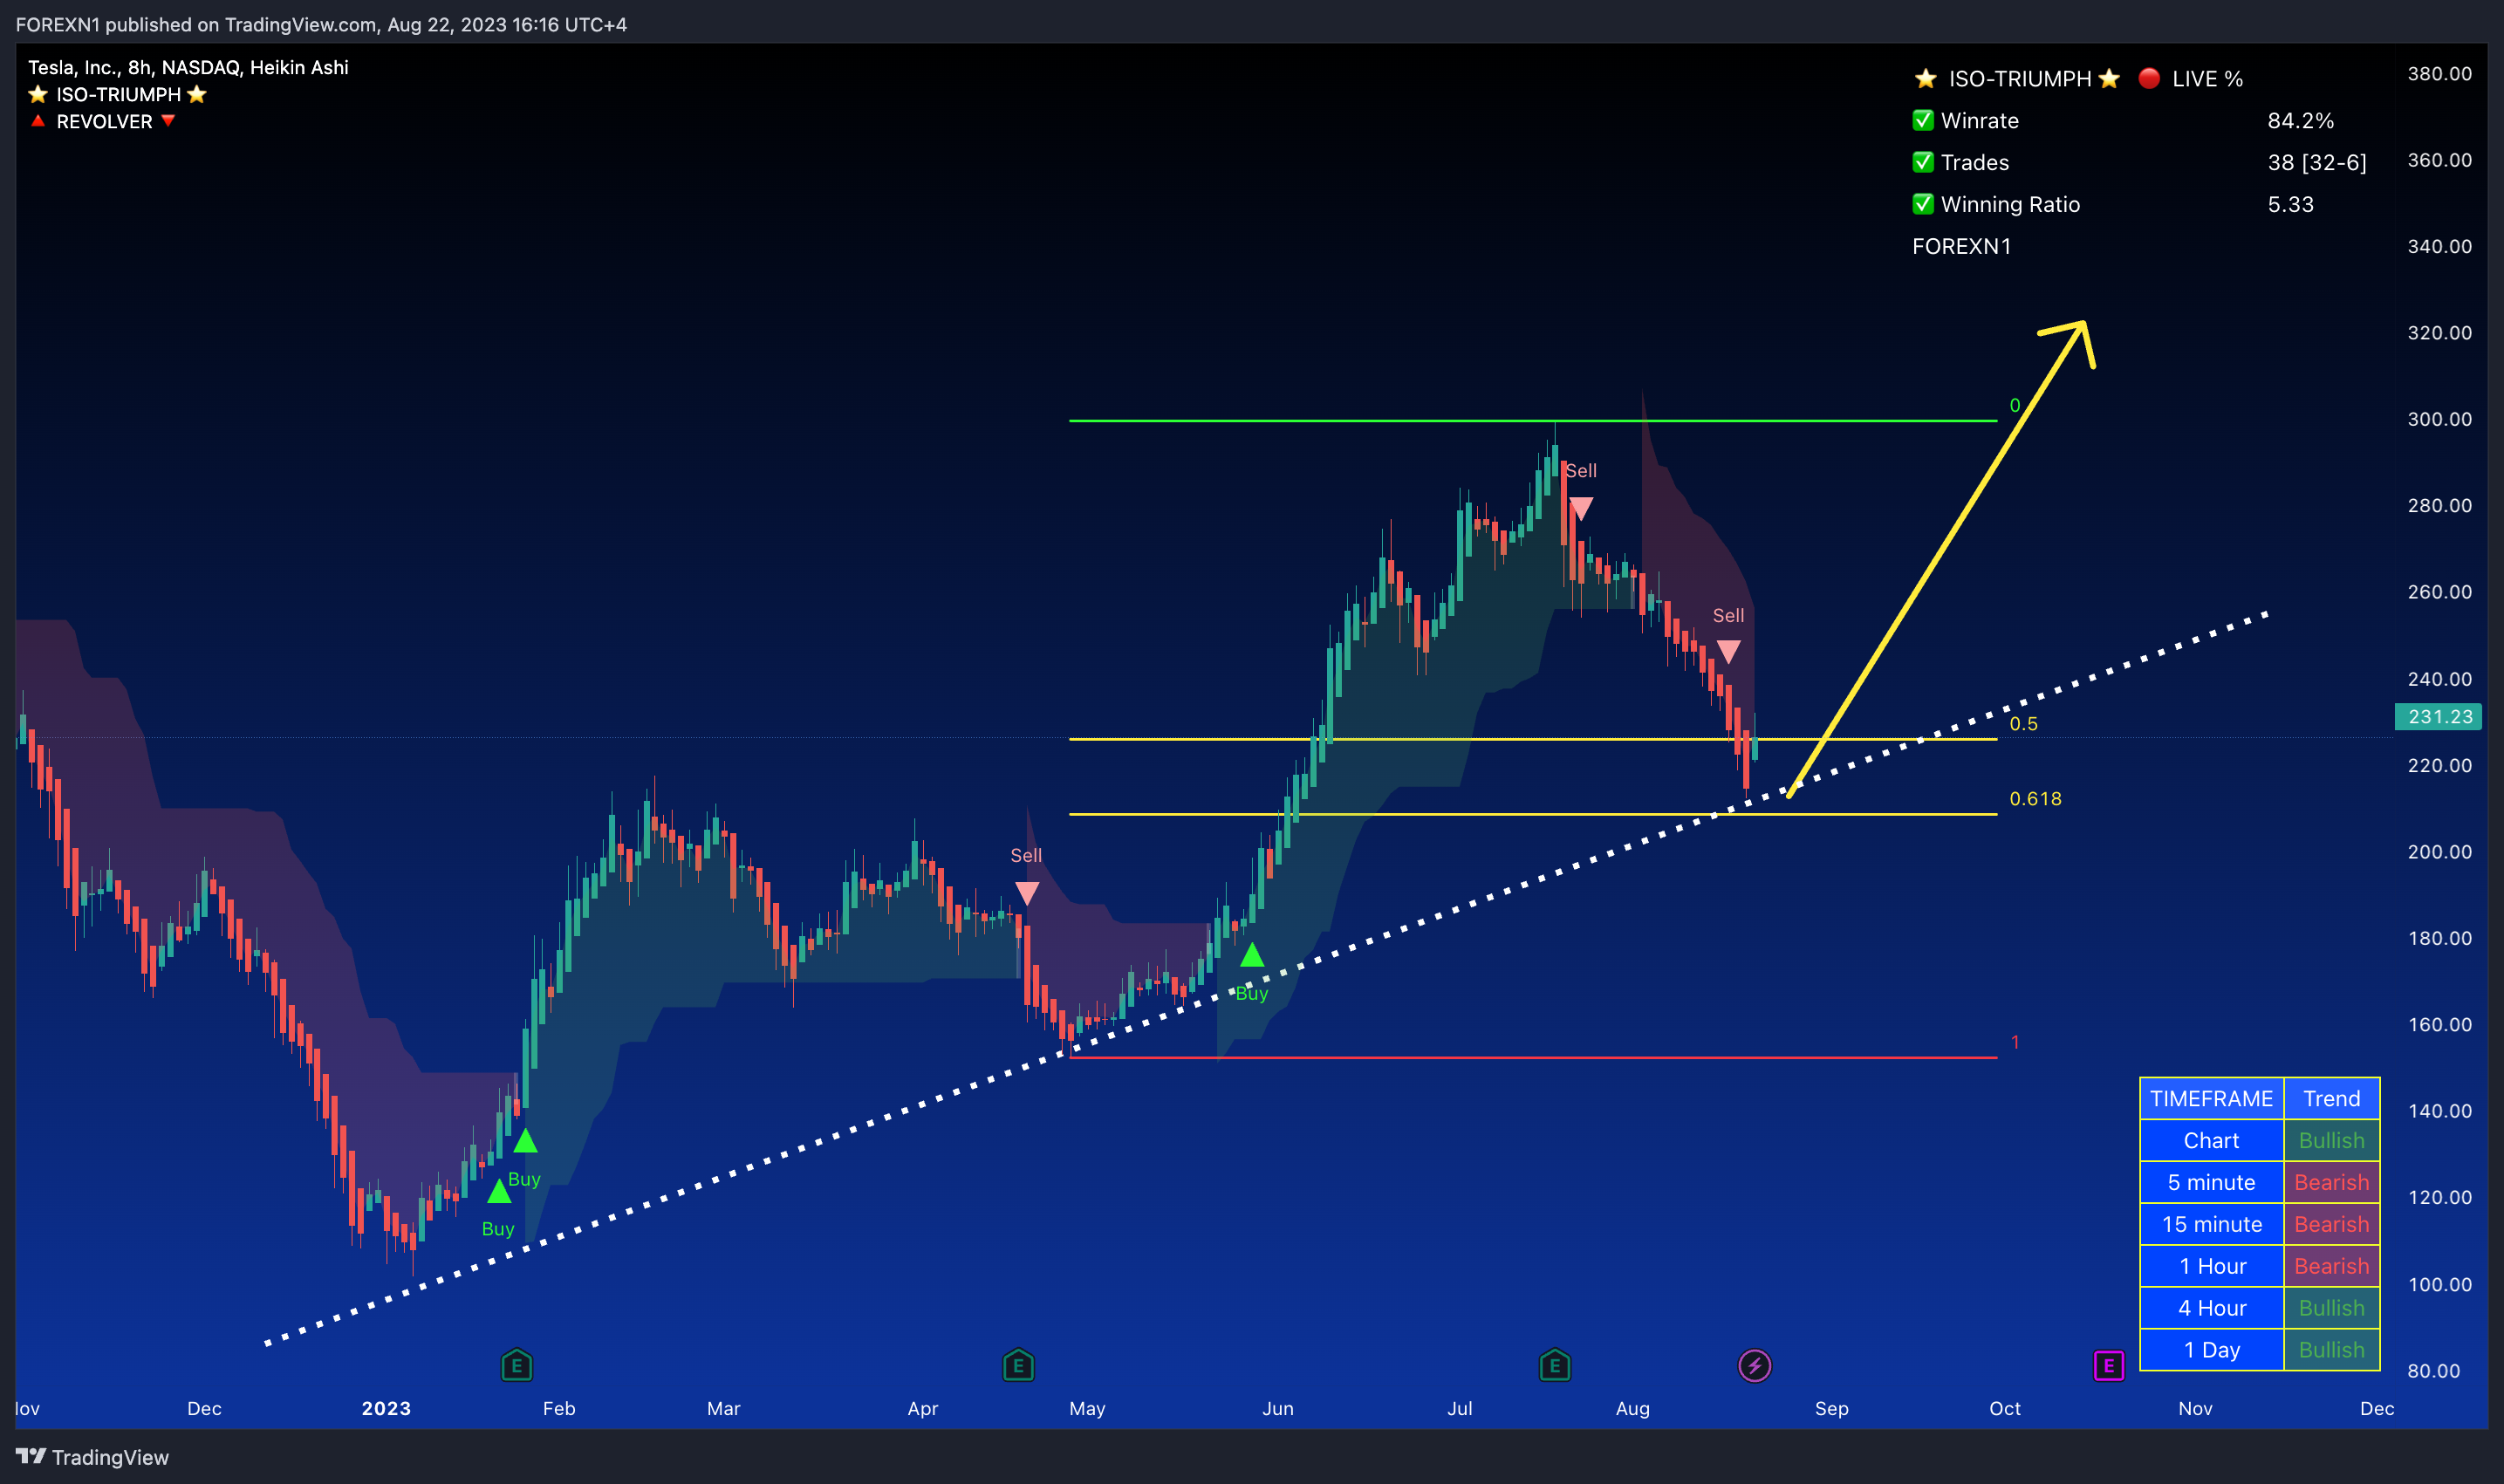Click the earnings E icon above Feb
The width and height of the screenshot is (2504, 1484).
[x=516, y=1365]
